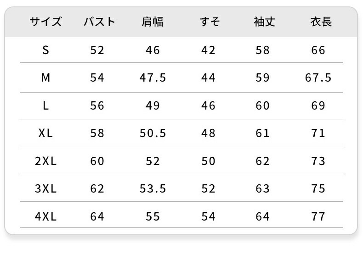
Task: Click the バスト column header
Action: coord(99,22)
